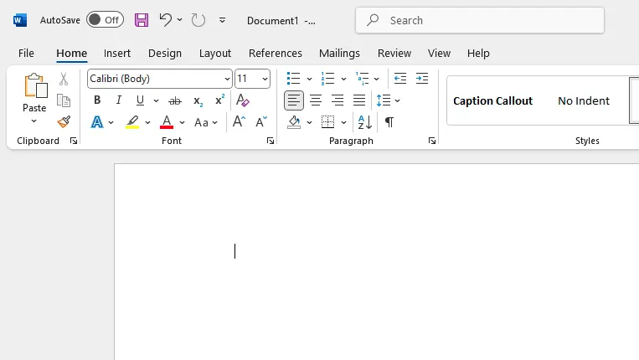Open the Insert ribbon tab
This screenshot has height=360, width=639.
pyautogui.click(x=117, y=53)
